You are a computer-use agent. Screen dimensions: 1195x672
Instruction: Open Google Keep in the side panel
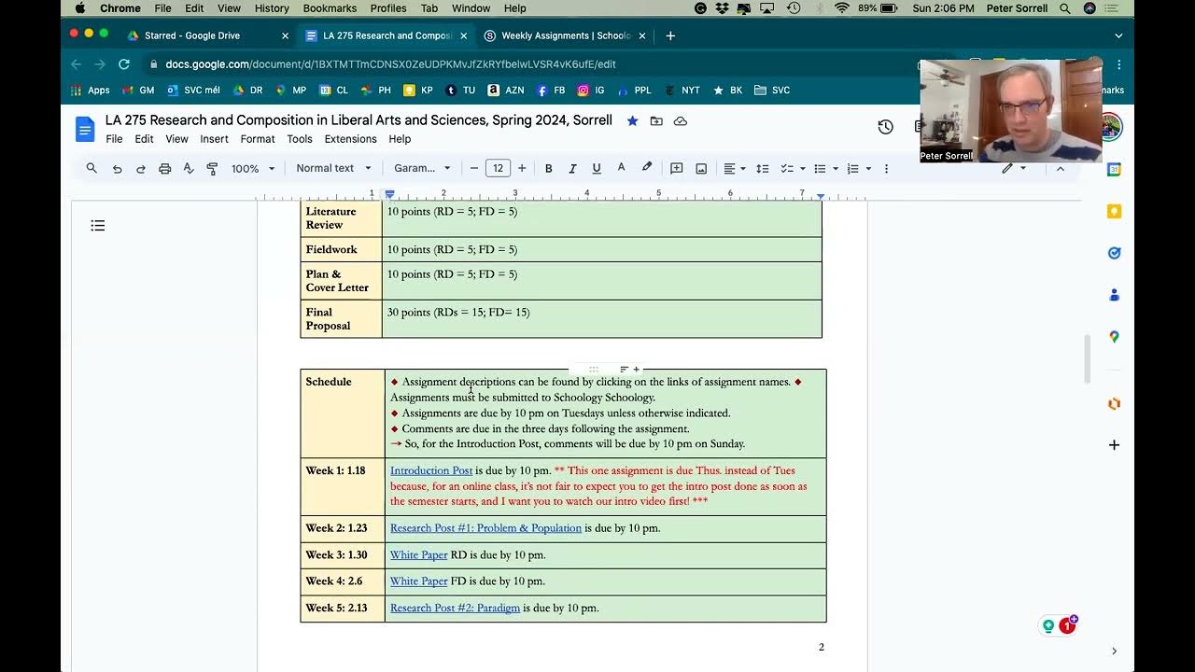(x=1114, y=212)
